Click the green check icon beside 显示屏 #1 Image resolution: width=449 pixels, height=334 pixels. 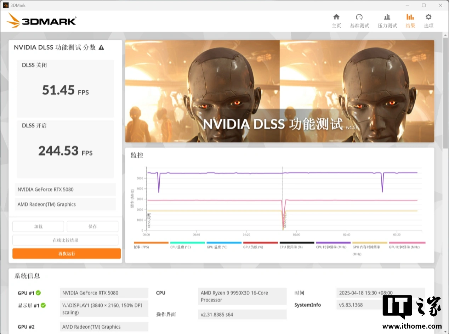[43, 305]
